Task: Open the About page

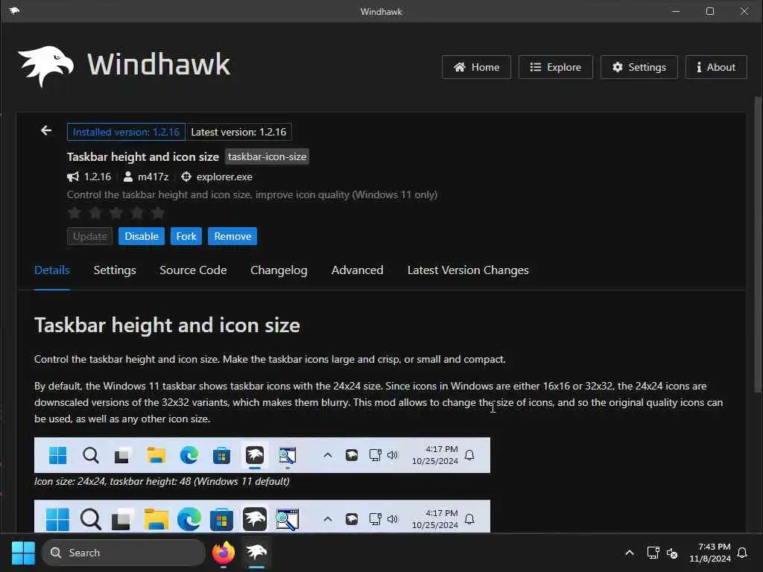Action: coord(716,67)
